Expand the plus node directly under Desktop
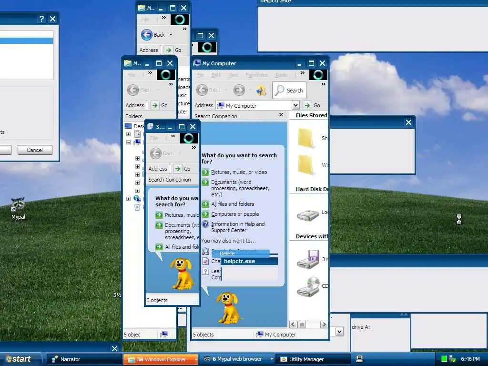This screenshot has height=366, width=488. [128, 134]
